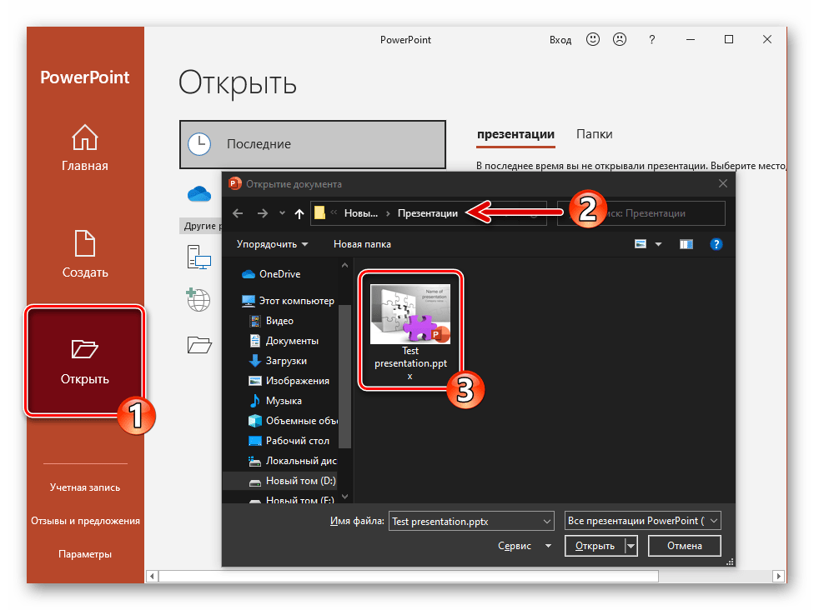This screenshot has height=610, width=814.
Task: Click the happy smiley feedback icon
Action: (593, 39)
